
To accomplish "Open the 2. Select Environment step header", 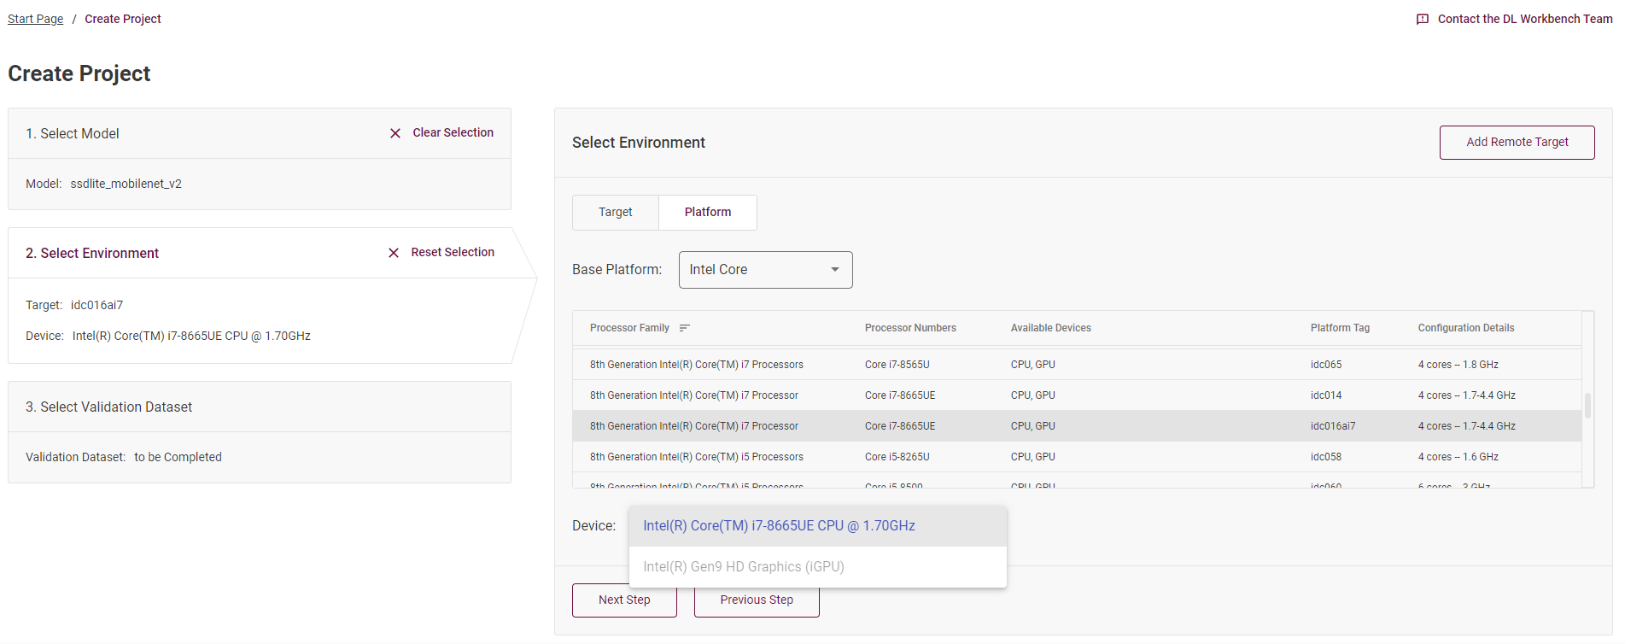I will click(x=92, y=254).
